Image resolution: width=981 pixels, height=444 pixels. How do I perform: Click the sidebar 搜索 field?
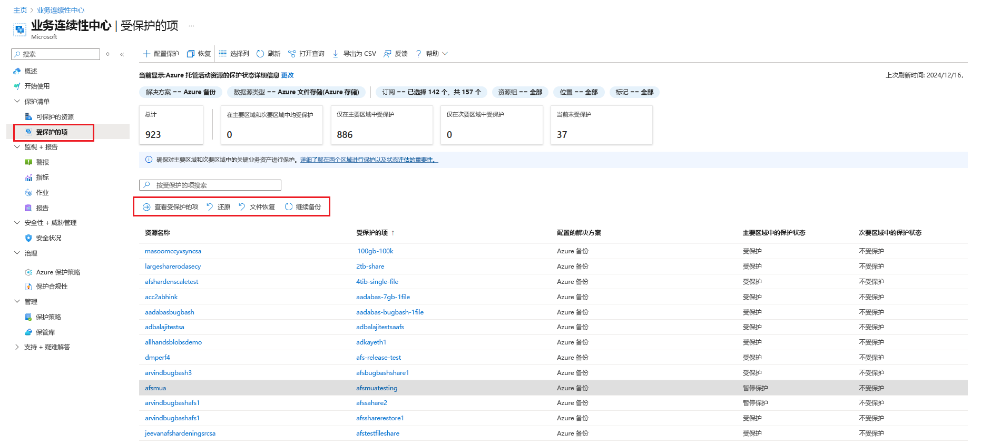55,54
